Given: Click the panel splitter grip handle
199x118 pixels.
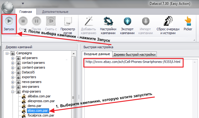Looking at the screenshot, I should [79, 97].
